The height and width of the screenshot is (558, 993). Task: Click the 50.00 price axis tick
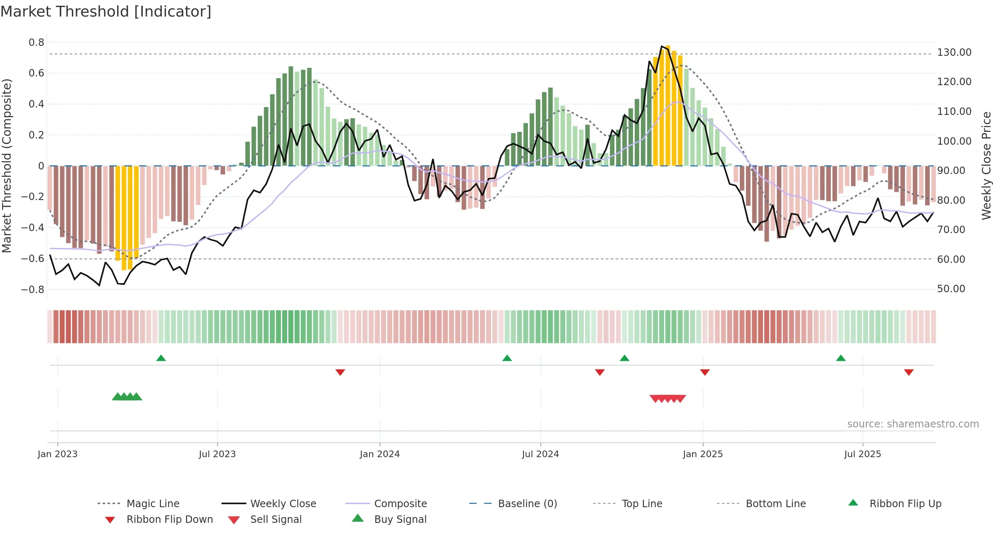951,289
